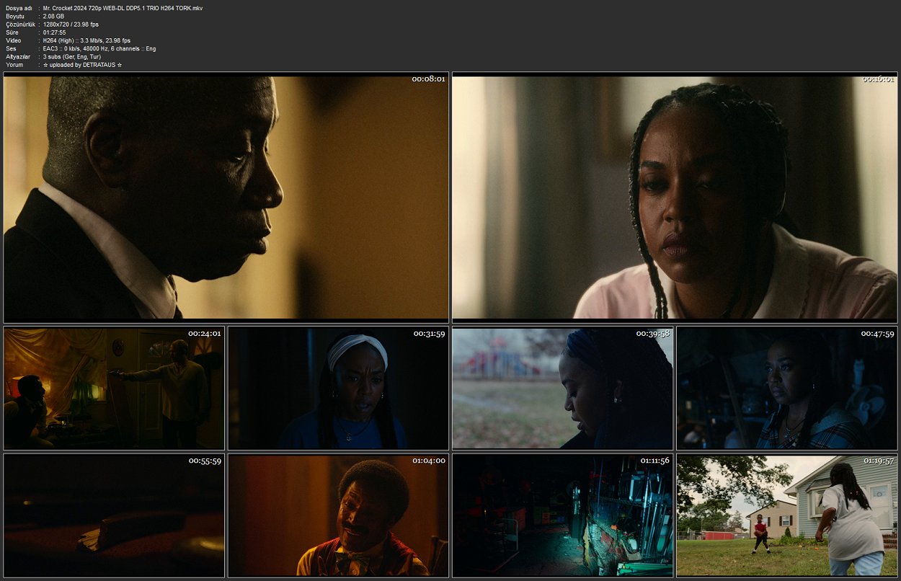Click the comment uploaded by DETRATAUS
Screen dimensions: 901x581
[x=82, y=65]
